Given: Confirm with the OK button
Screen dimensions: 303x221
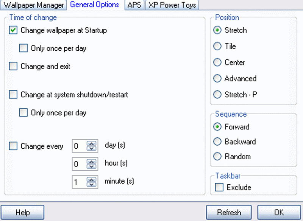Looking at the screenshot, I should pos(279,212).
